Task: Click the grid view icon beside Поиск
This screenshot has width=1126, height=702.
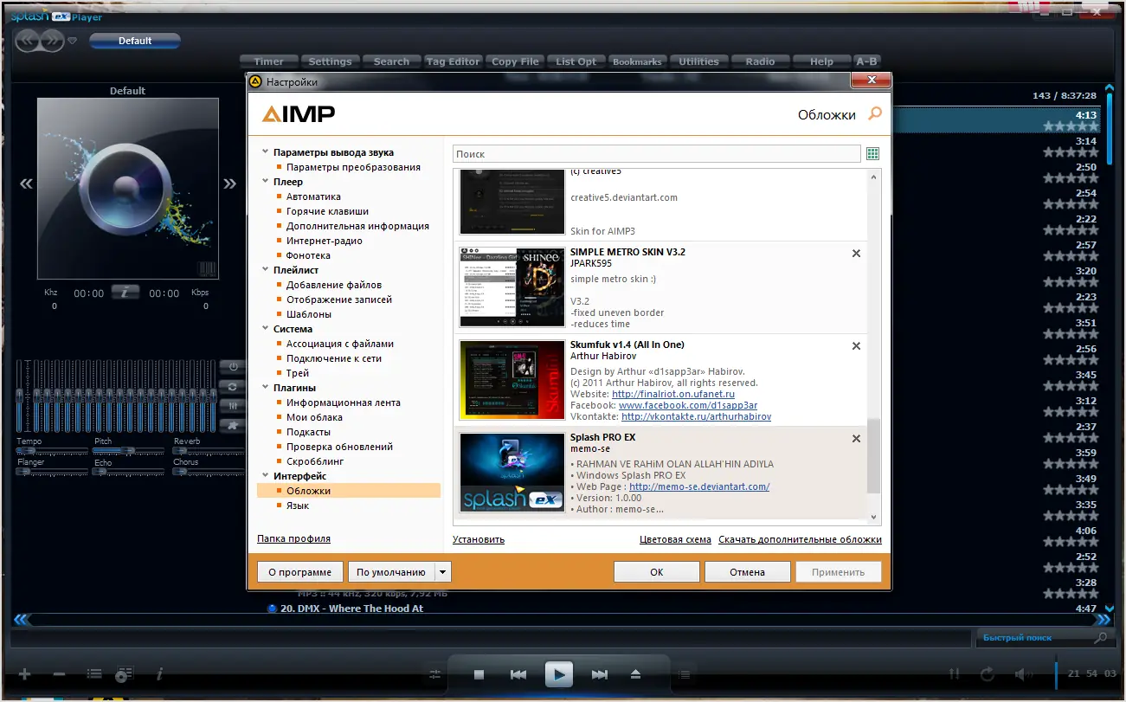Action: pyautogui.click(x=872, y=154)
